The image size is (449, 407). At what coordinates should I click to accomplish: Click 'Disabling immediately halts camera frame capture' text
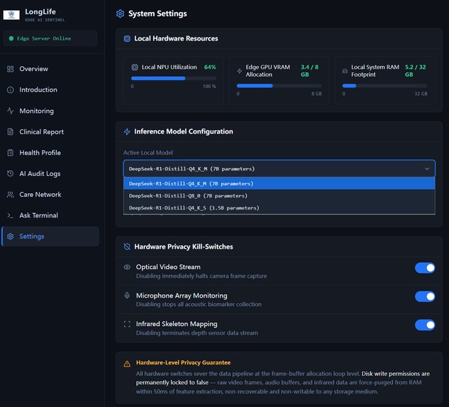click(x=201, y=276)
